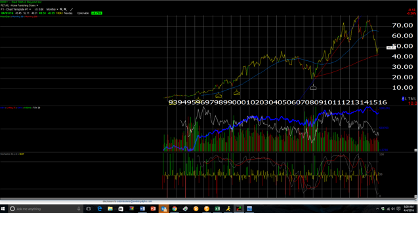Click the Edit chart template button

coord(39,9)
